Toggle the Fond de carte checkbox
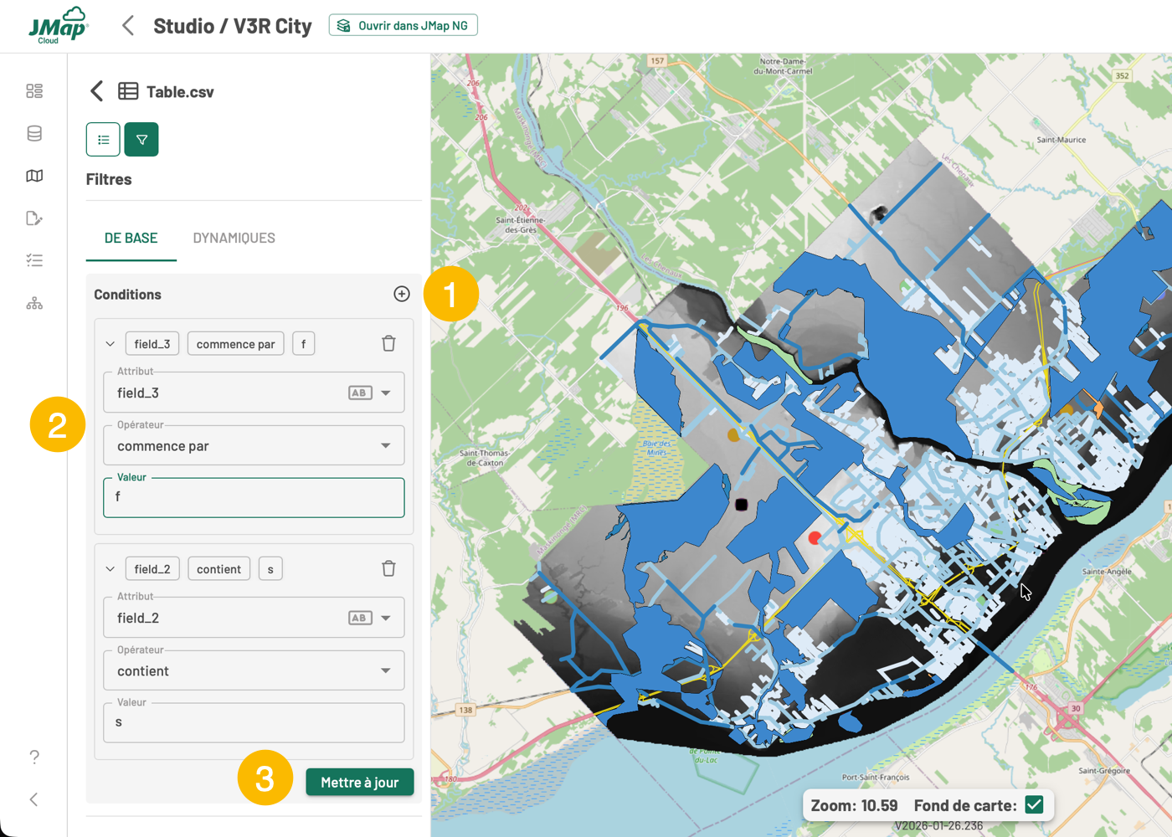Image resolution: width=1172 pixels, height=837 pixels. tap(1034, 805)
